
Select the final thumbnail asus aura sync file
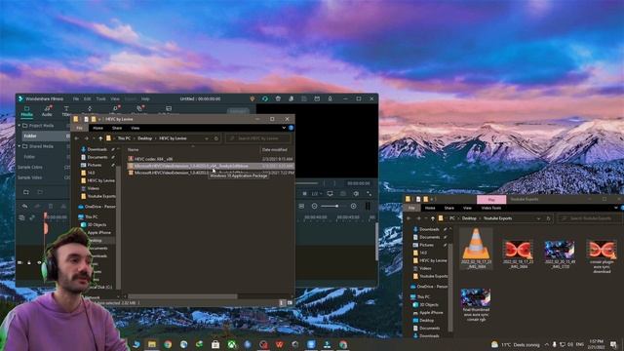476,304
